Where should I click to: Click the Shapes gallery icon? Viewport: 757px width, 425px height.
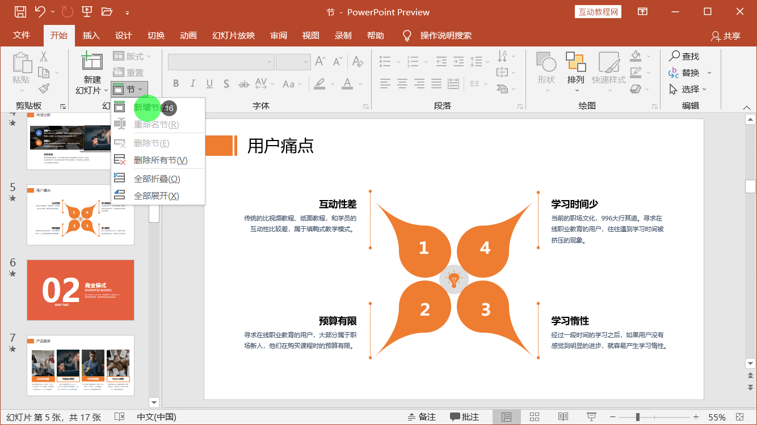point(546,62)
